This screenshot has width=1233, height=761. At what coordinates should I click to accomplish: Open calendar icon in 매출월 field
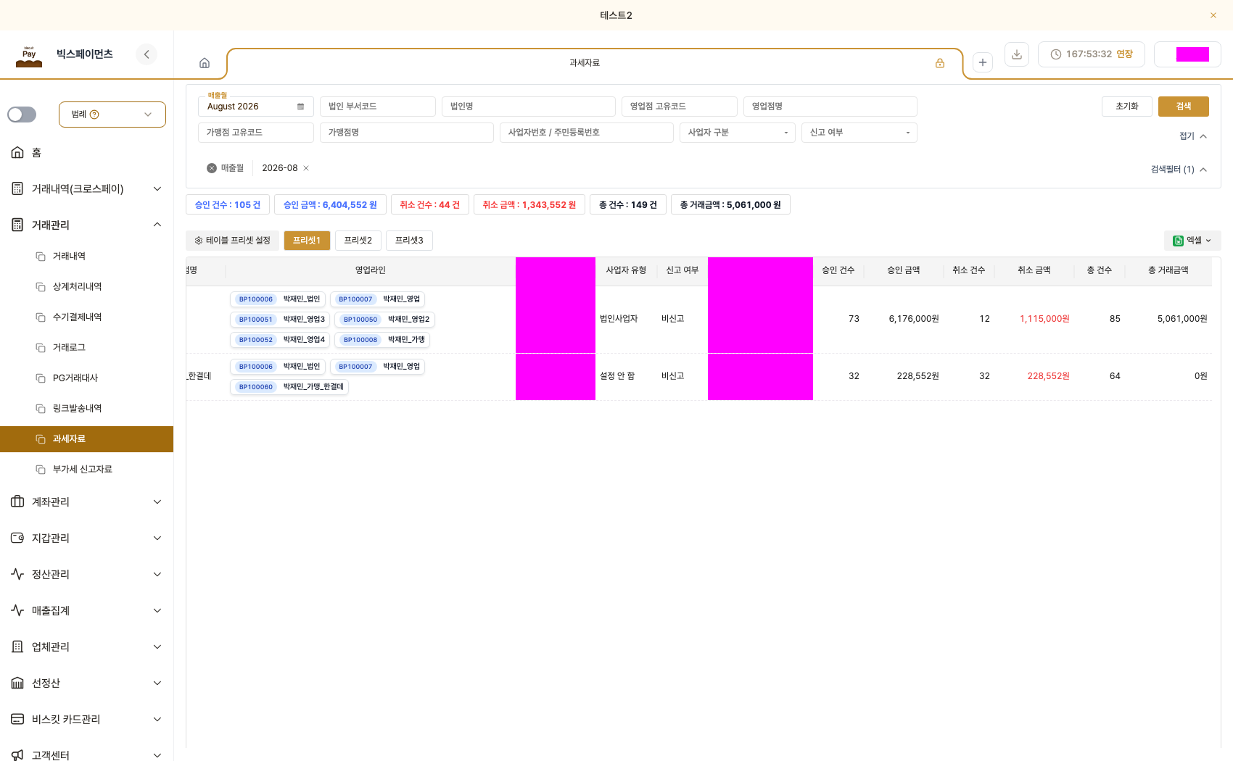[300, 107]
